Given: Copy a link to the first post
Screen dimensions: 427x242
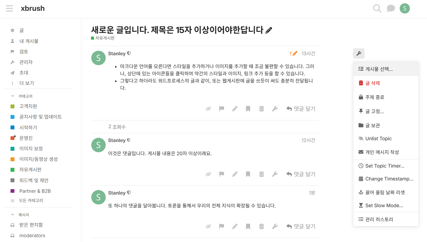Looking at the screenshot, I should point(208,108).
